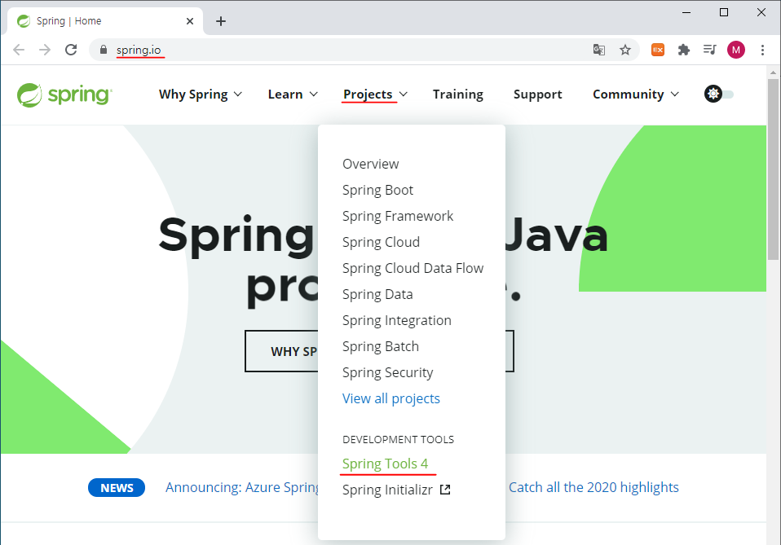Click the browser forward arrow
Image resolution: width=781 pixels, height=545 pixels.
click(x=45, y=50)
